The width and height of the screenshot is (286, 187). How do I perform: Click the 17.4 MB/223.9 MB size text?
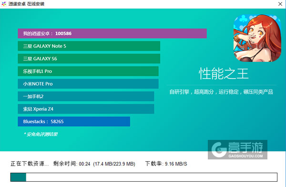pos(114,164)
